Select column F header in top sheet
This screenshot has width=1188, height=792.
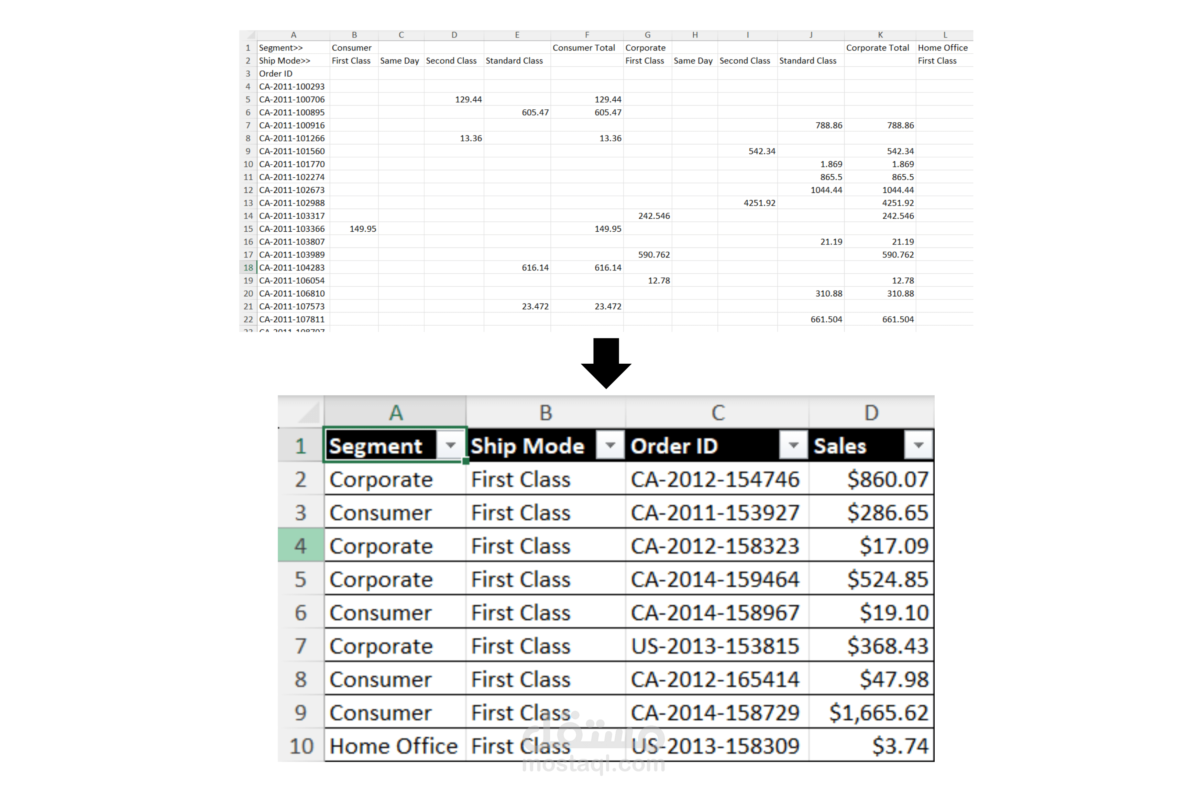586,35
